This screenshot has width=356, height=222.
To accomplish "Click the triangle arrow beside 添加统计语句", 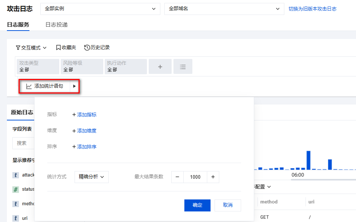I will click(74, 86).
